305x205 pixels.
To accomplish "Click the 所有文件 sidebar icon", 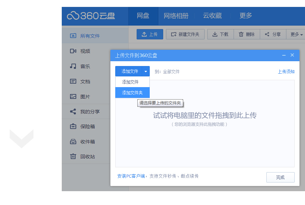I will tap(73, 36).
